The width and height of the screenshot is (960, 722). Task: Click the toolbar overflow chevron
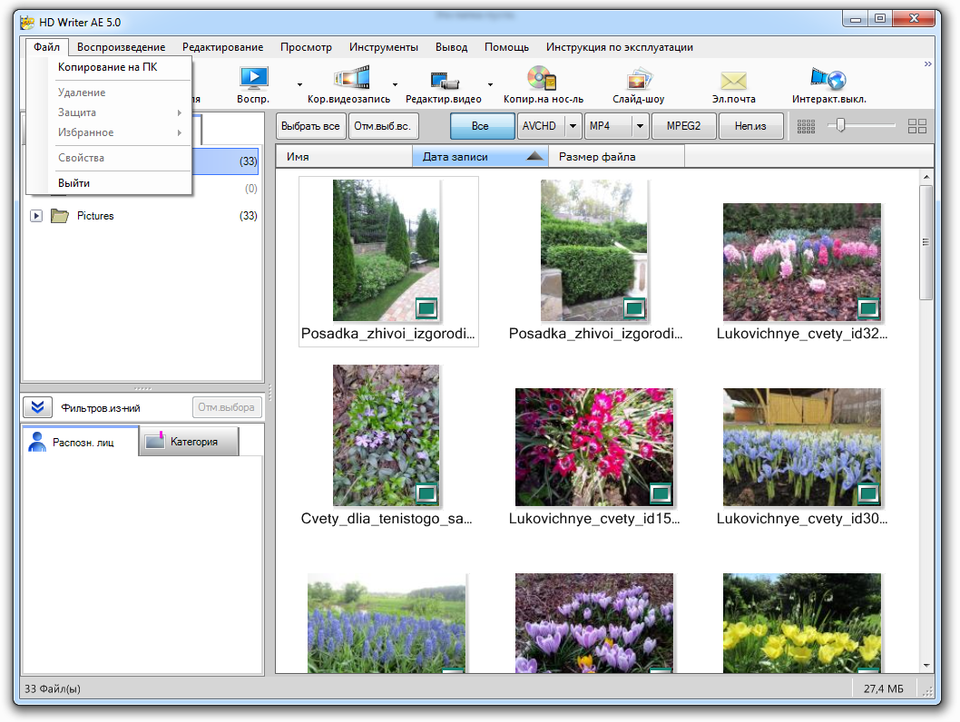926,64
